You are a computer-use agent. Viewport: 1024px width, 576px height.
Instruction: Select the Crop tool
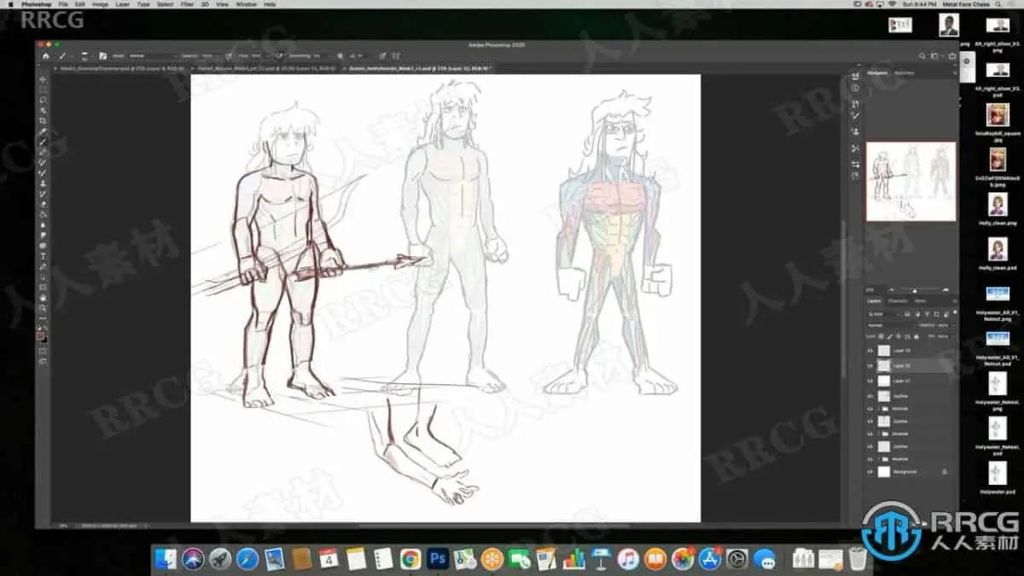(x=43, y=120)
